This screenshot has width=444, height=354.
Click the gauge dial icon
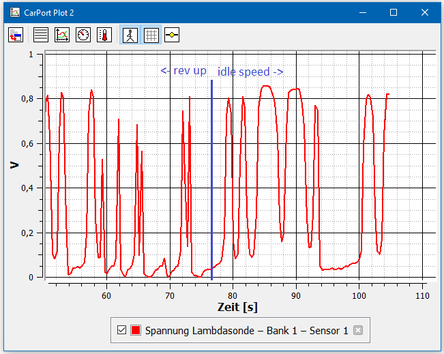(83, 35)
